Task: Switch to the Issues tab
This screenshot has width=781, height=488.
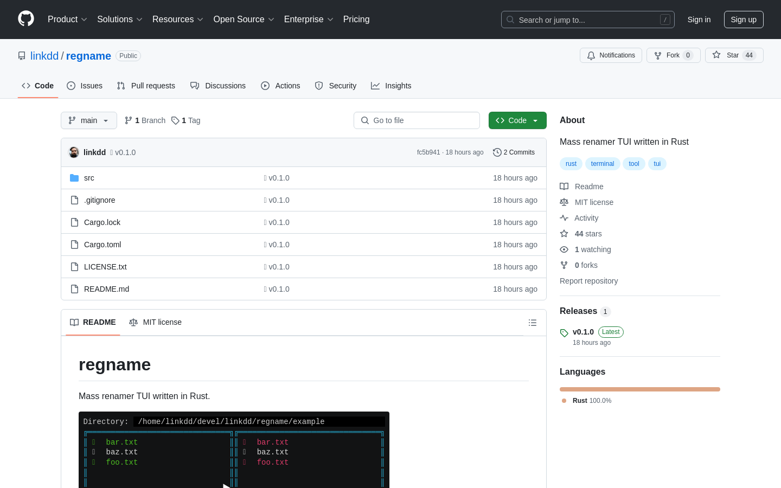Action: (x=85, y=86)
